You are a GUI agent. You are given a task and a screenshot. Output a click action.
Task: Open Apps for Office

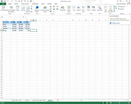pyautogui.click(x=37, y=9)
